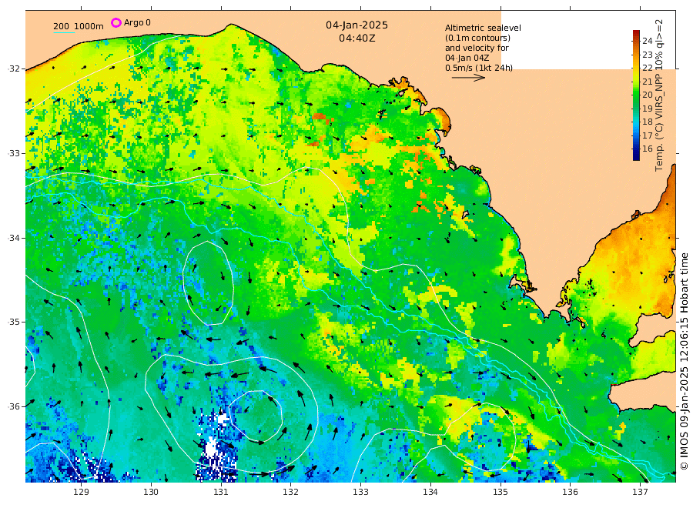693x508 pixels.
Task: Click the 20 value on color bar
Action: (648, 95)
